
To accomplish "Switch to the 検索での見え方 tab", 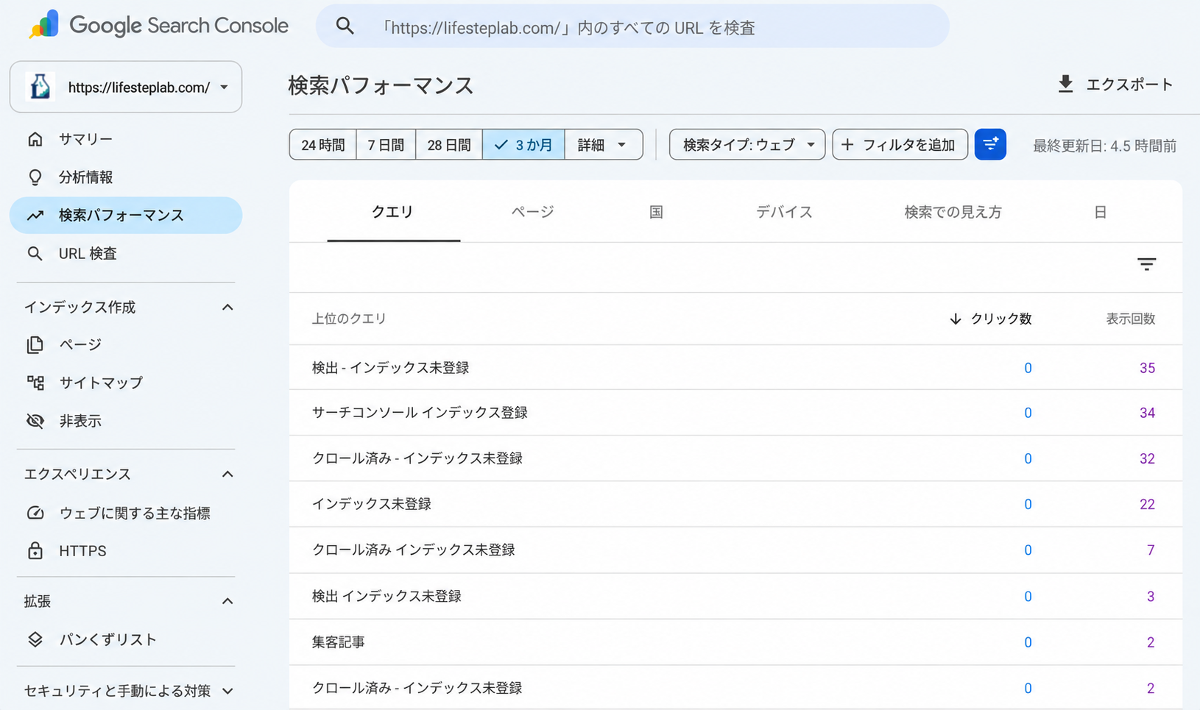I will [953, 212].
